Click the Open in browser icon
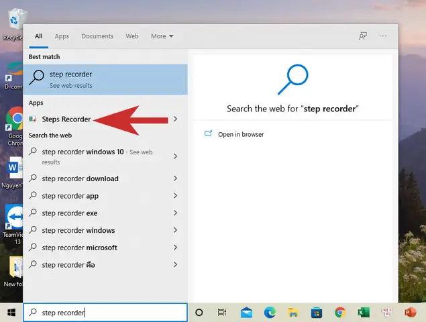426x322 pixels. coord(208,133)
